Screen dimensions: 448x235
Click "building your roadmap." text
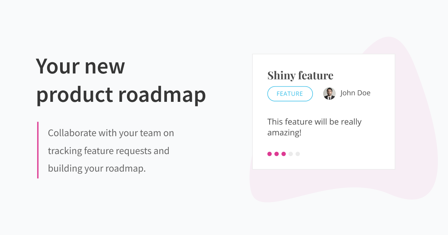(x=97, y=169)
